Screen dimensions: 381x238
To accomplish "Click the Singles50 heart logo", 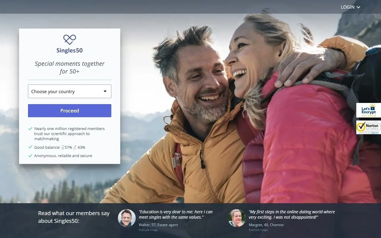I will (x=70, y=40).
